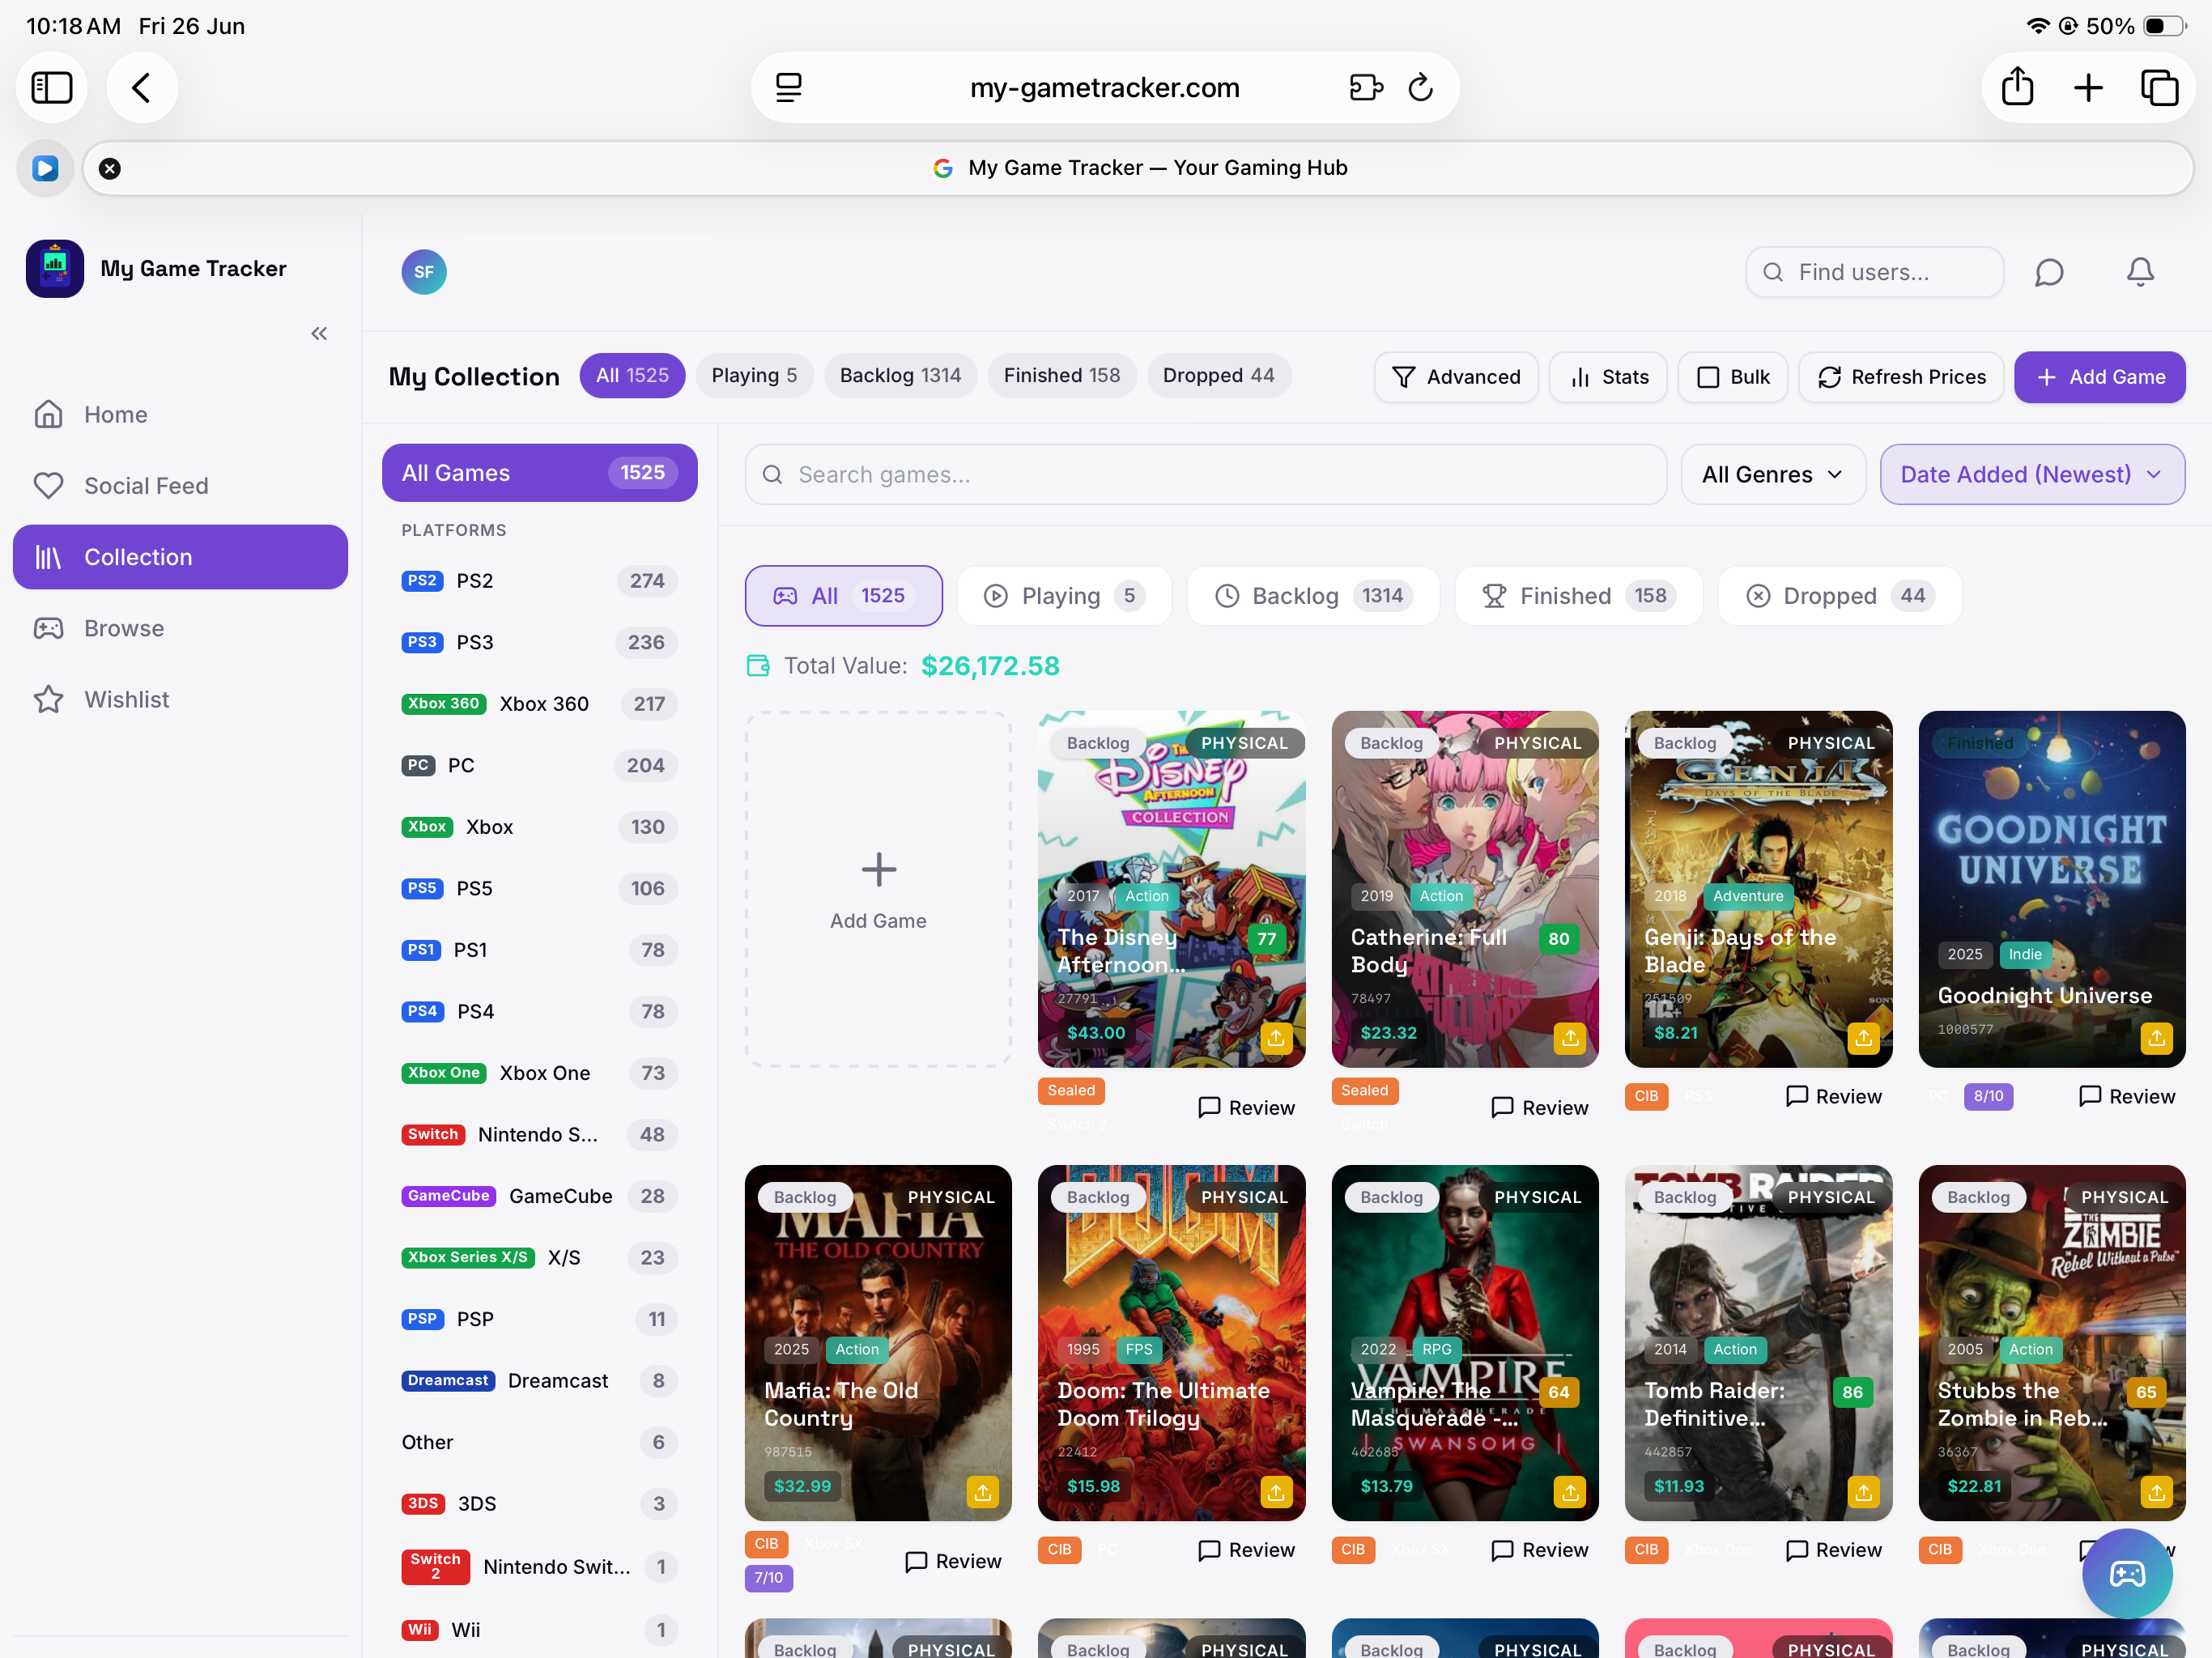Screen dimensions: 2212x1658
Task: Click the my-gametracker.com address bar
Action: pyautogui.click(x=1104, y=88)
